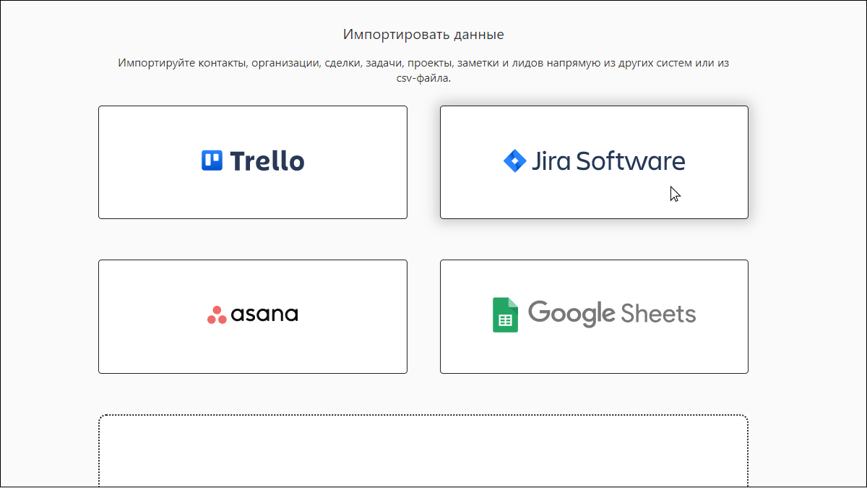This screenshot has width=867, height=488.
Task: Click the border of the Asana card
Action: tap(98, 316)
